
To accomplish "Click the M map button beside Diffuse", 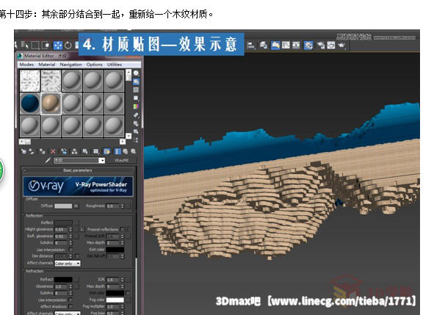I will pos(76,206).
